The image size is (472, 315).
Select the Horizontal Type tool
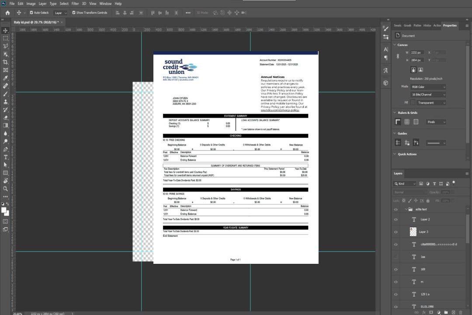5,157
